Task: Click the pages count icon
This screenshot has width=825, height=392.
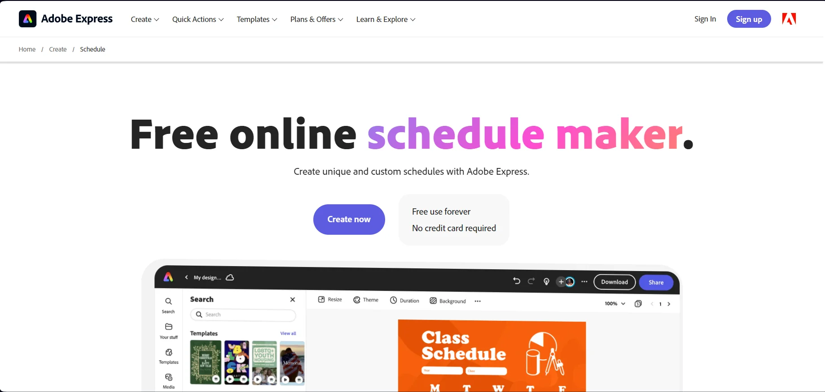Action: click(x=638, y=304)
